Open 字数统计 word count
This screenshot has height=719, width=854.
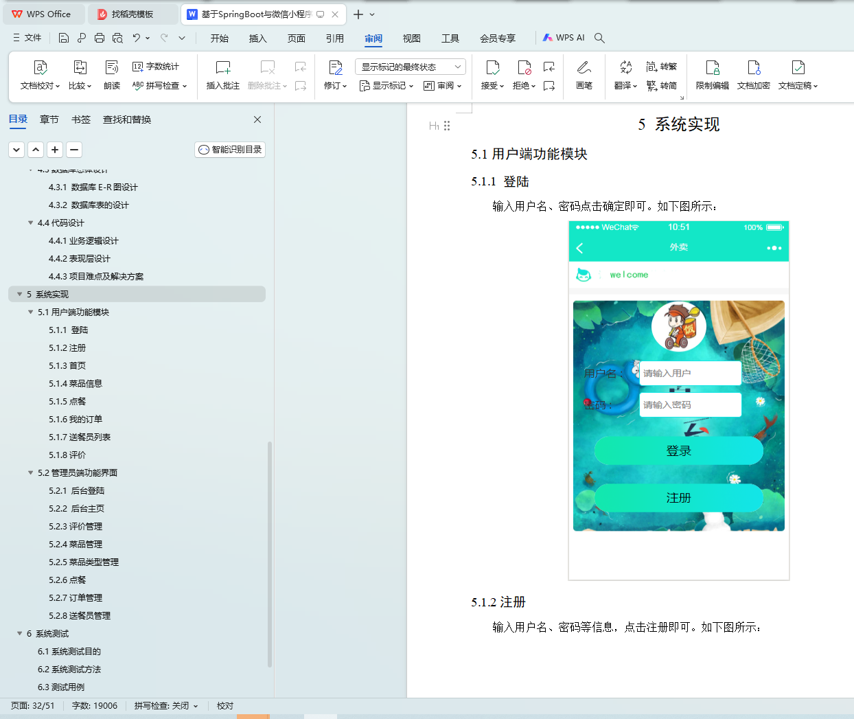coord(156,67)
